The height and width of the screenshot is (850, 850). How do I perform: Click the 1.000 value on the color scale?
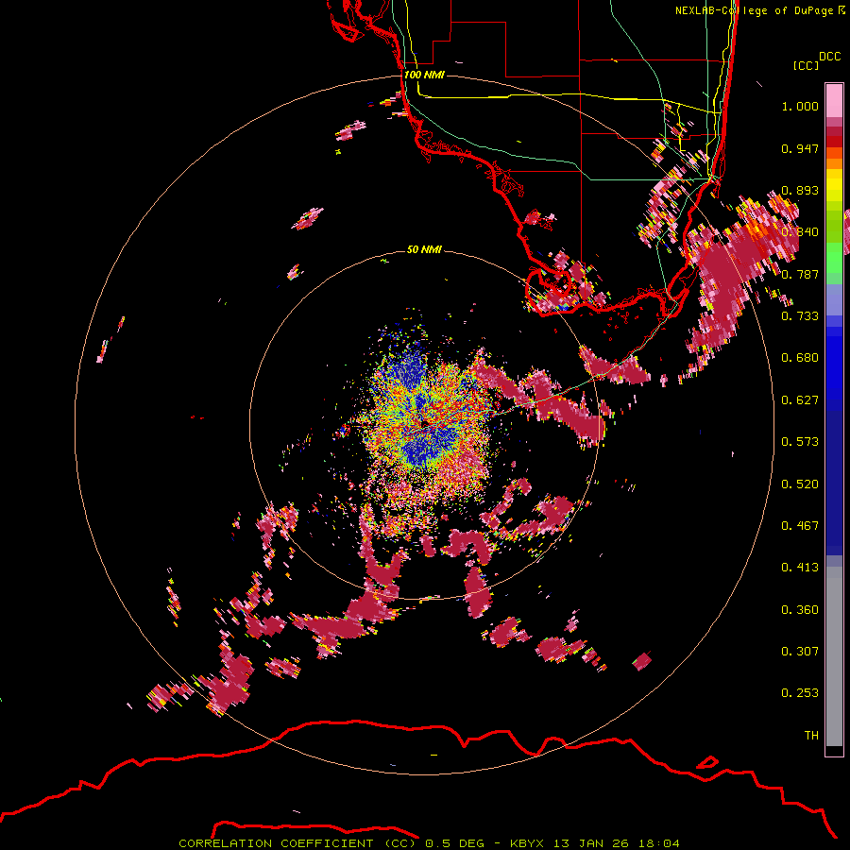point(800,106)
